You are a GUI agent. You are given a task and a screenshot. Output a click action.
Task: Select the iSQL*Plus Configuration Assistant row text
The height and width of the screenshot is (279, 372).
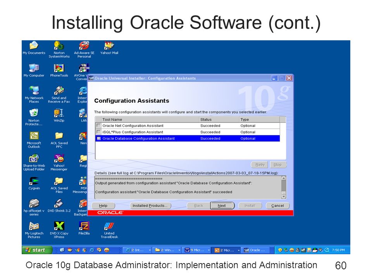[x=133, y=132]
